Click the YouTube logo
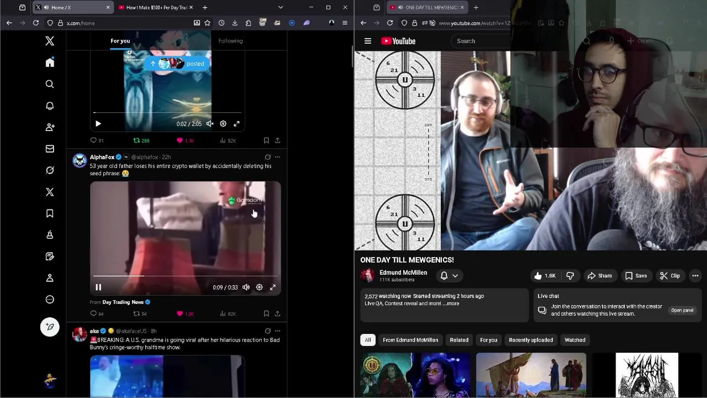Screen dimensions: 707x398 click(398, 41)
